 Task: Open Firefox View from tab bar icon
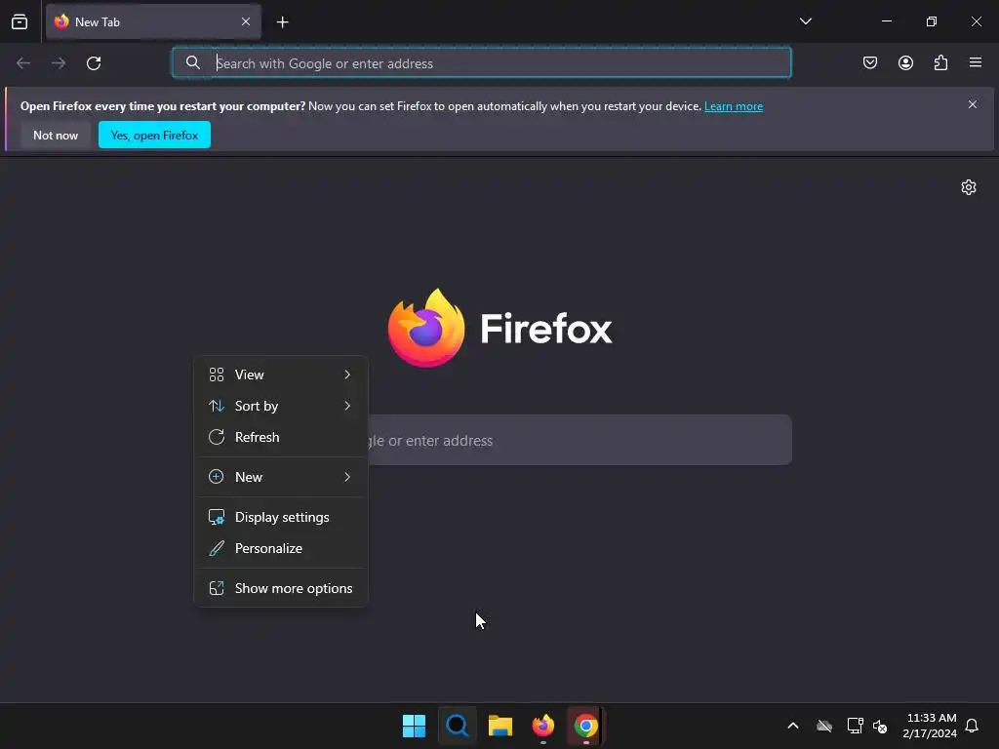click(20, 21)
